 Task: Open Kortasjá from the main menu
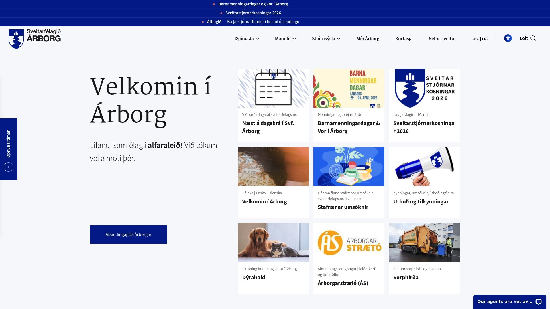(x=404, y=39)
